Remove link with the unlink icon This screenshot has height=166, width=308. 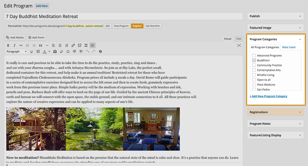pos(79,45)
